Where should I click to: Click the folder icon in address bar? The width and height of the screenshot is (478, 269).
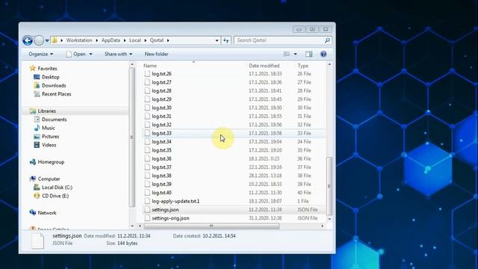click(x=55, y=40)
